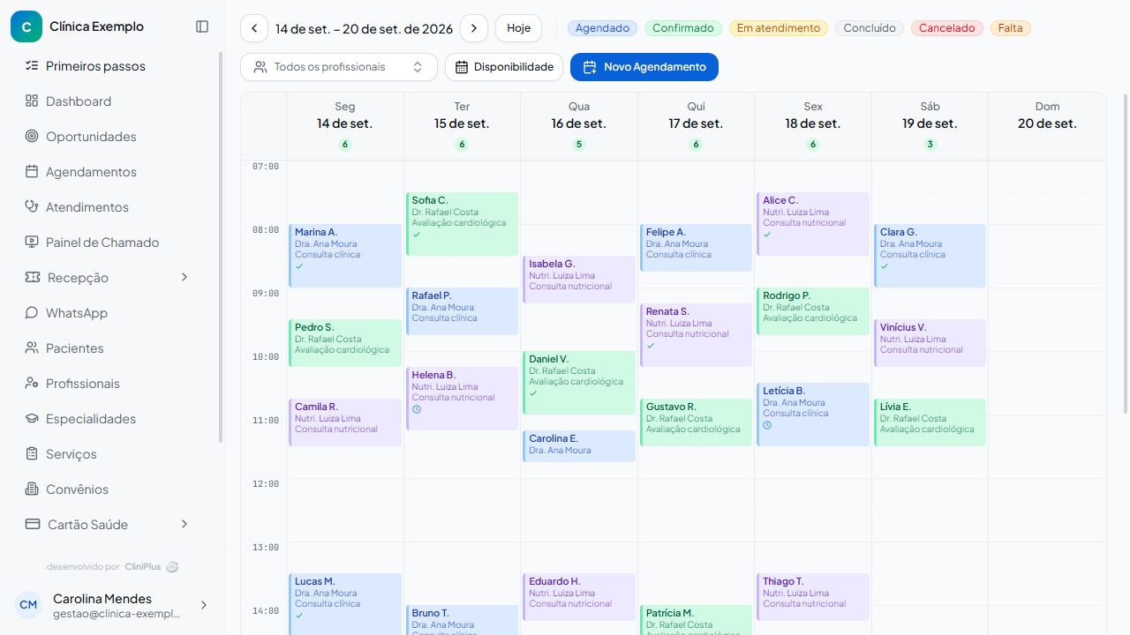The height and width of the screenshot is (635, 1130).
Task: Click the Agendamentos calendar icon in sidebar
Action: tap(32, 171)
